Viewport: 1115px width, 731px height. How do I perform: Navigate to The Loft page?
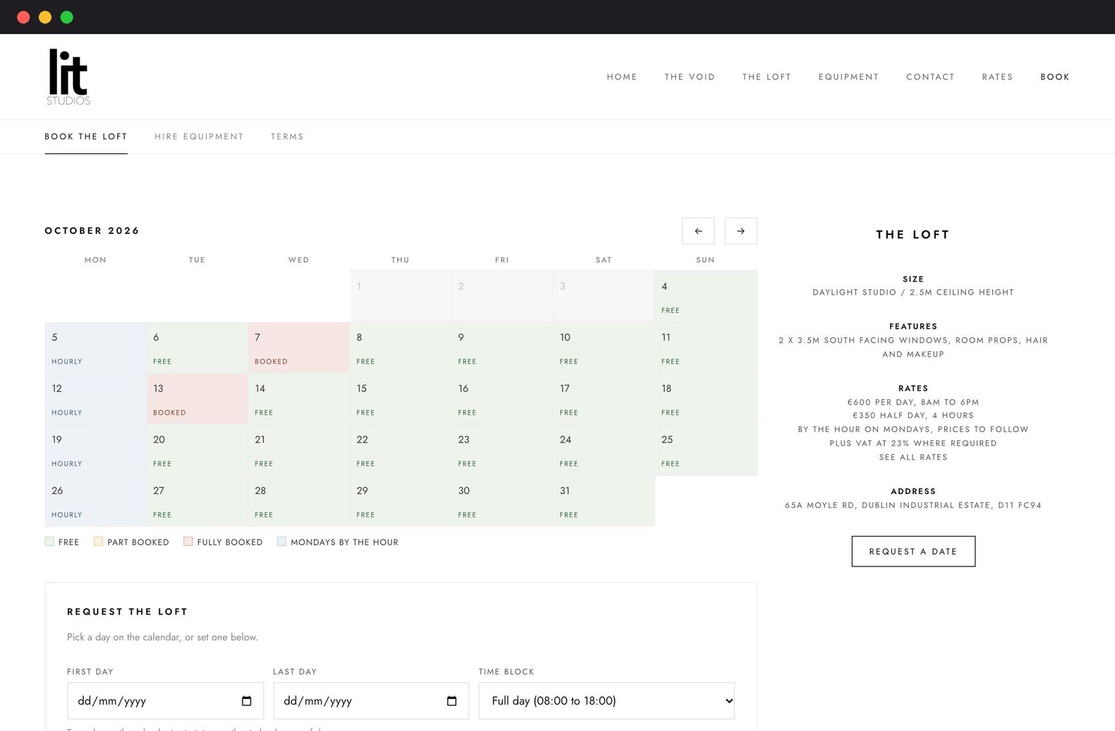(767, 77)
